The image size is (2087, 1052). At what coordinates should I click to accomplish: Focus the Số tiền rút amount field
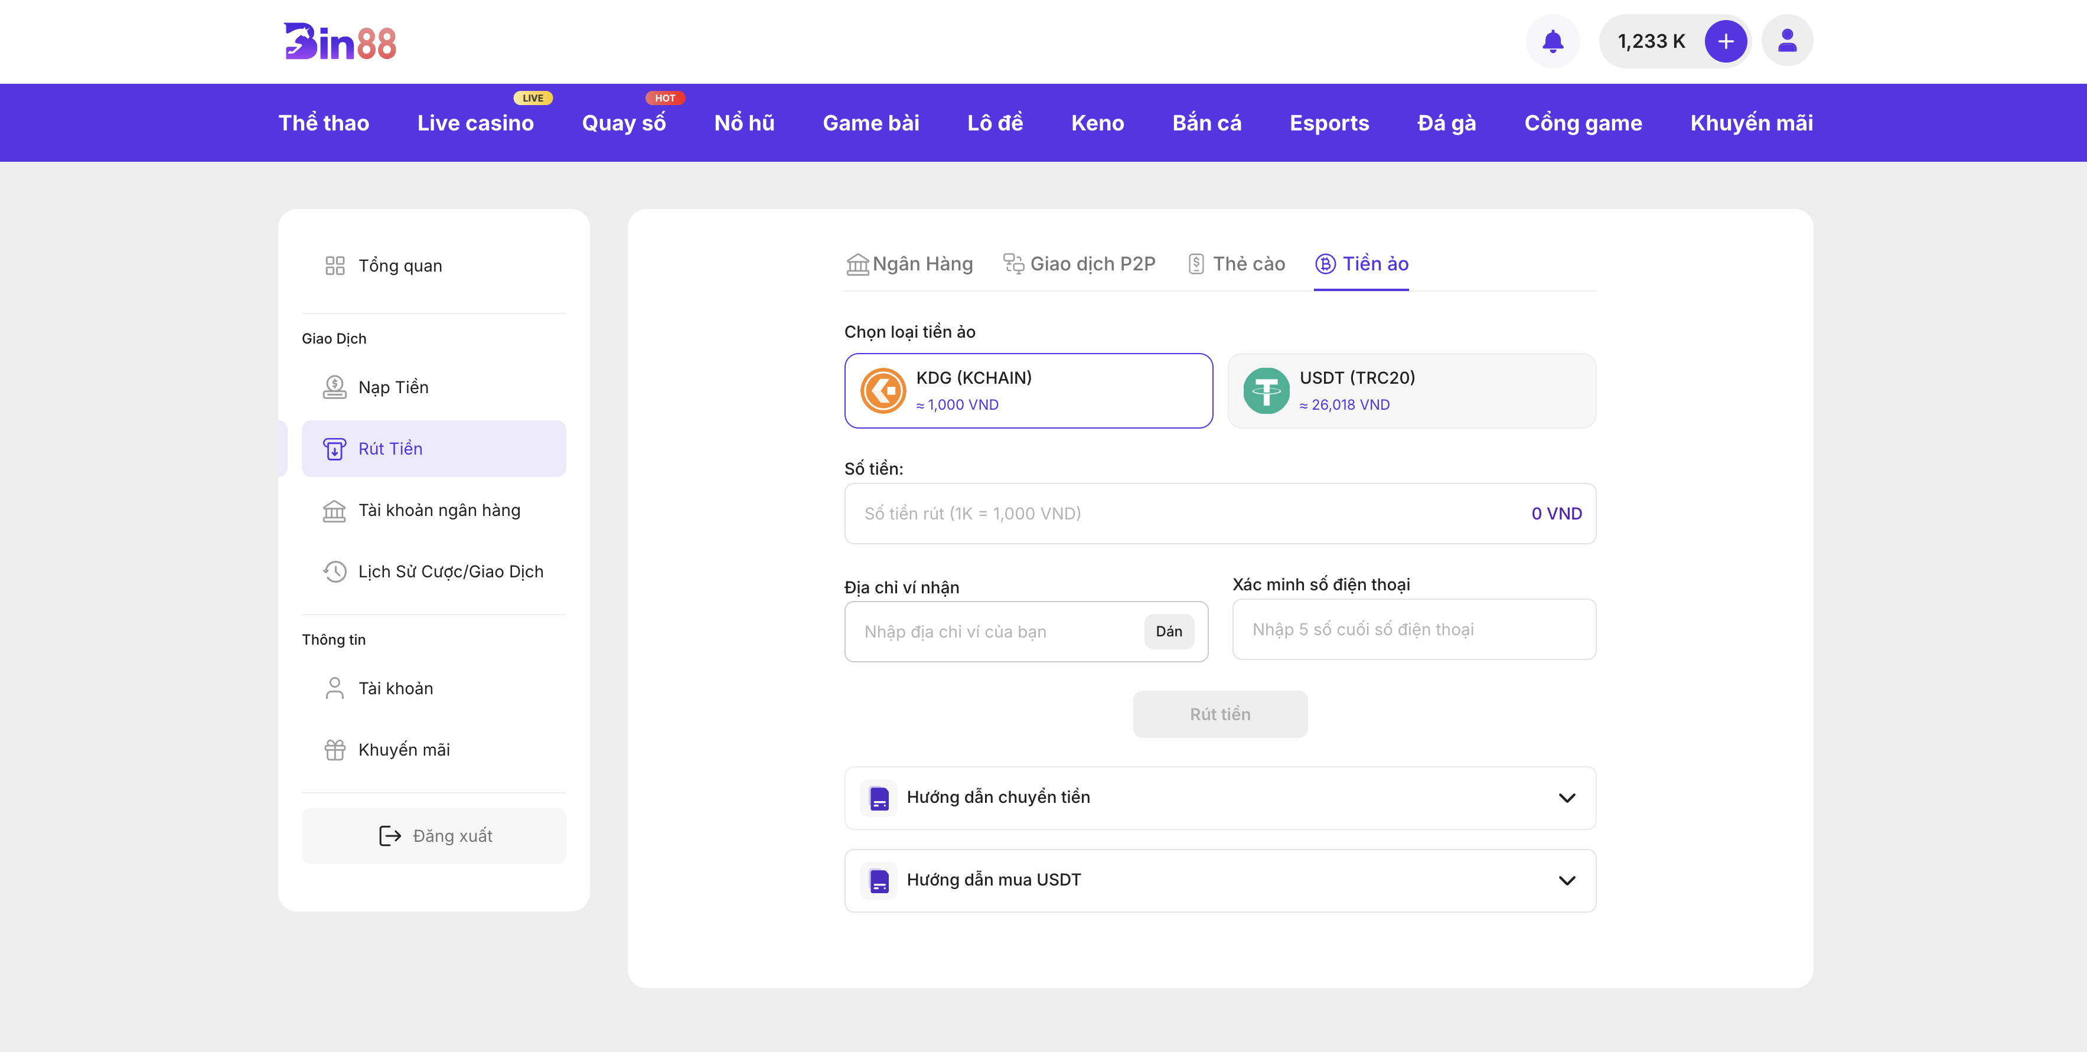tap(1220, 514)
